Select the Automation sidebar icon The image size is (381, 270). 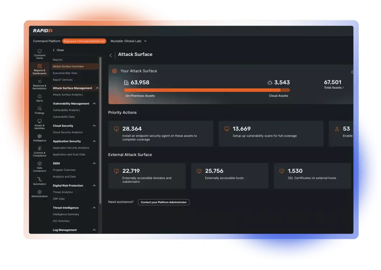click(x=40, y=181)
